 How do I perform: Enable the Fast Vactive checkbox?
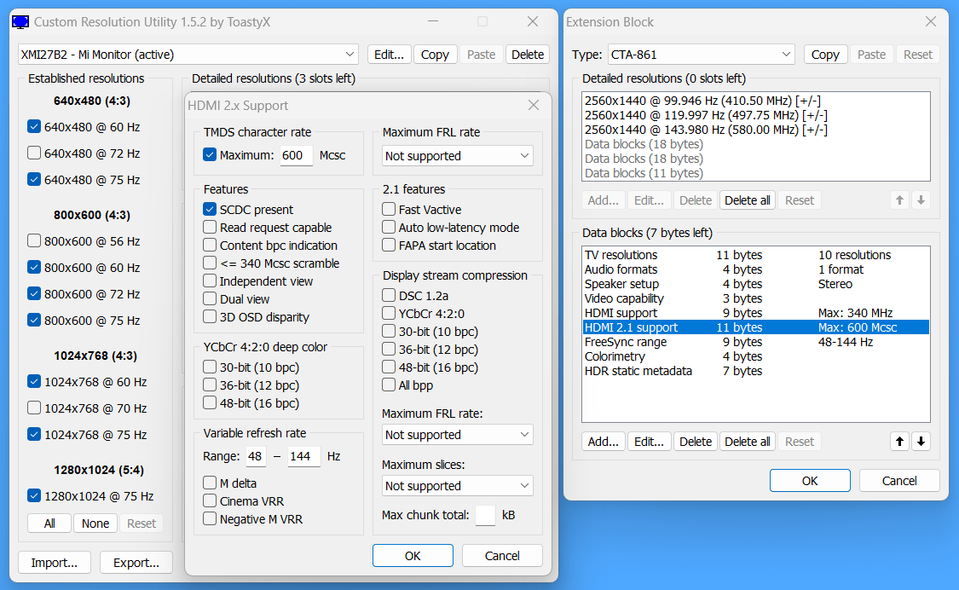click(390, 210)
